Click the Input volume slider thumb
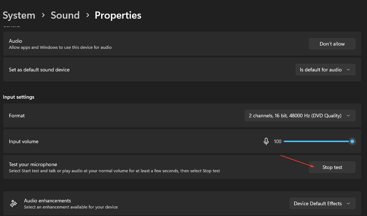Image resolution: width=367 pixels, height=216 pixels. 352,141
